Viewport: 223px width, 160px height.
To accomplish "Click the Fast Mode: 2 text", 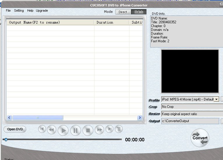I will (x=160, y=41).
